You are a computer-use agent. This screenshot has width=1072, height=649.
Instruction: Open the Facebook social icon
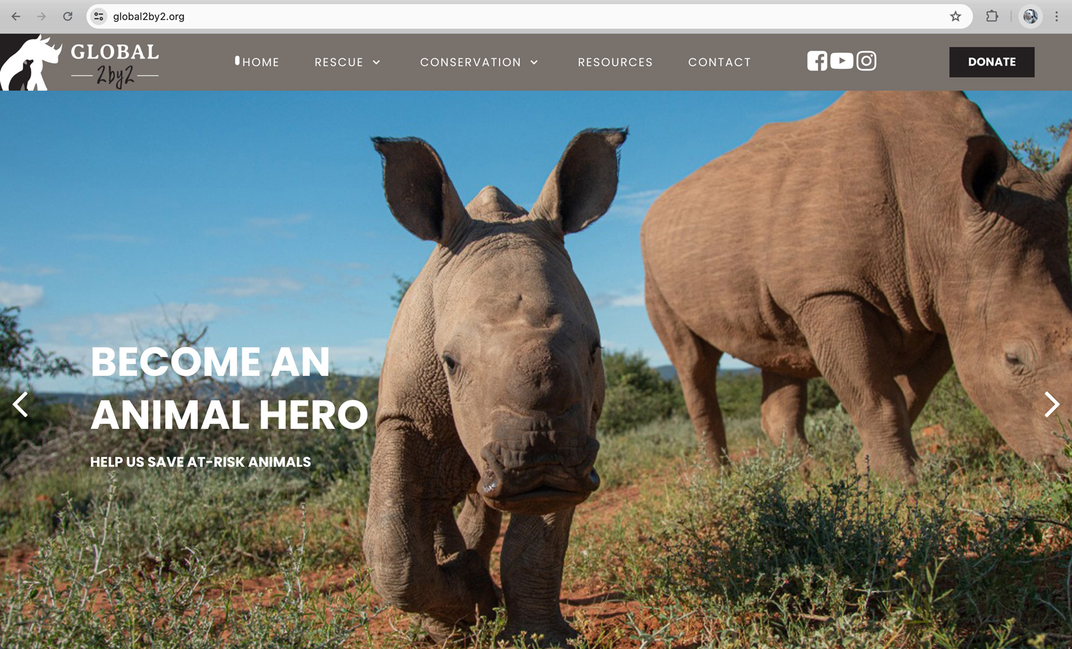coord(817,61)
